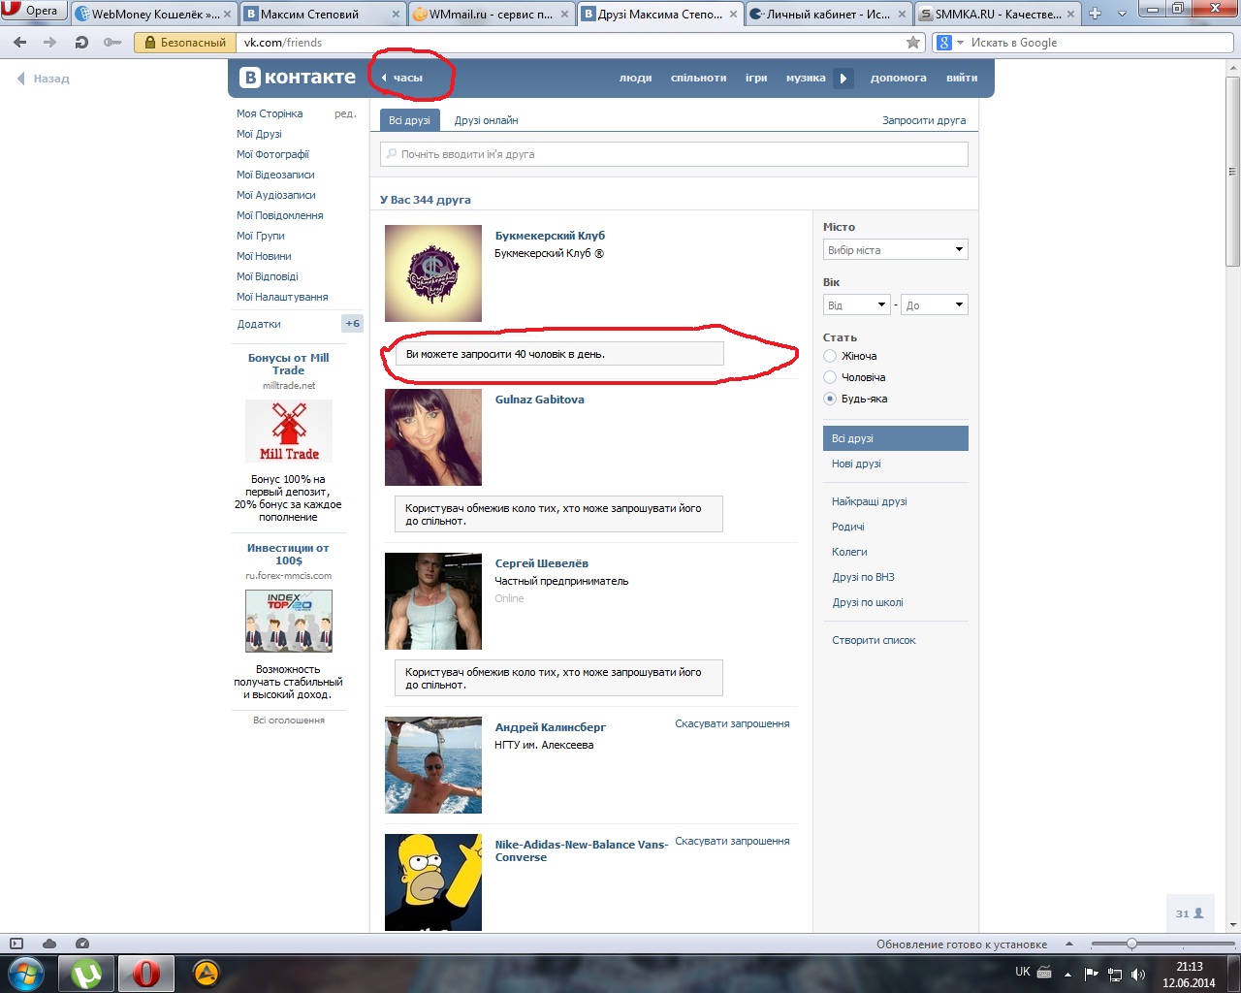Close the Максим Степовий browser tab
The width and height of the screenshot is (1241, 993).
tap(396, 15)
